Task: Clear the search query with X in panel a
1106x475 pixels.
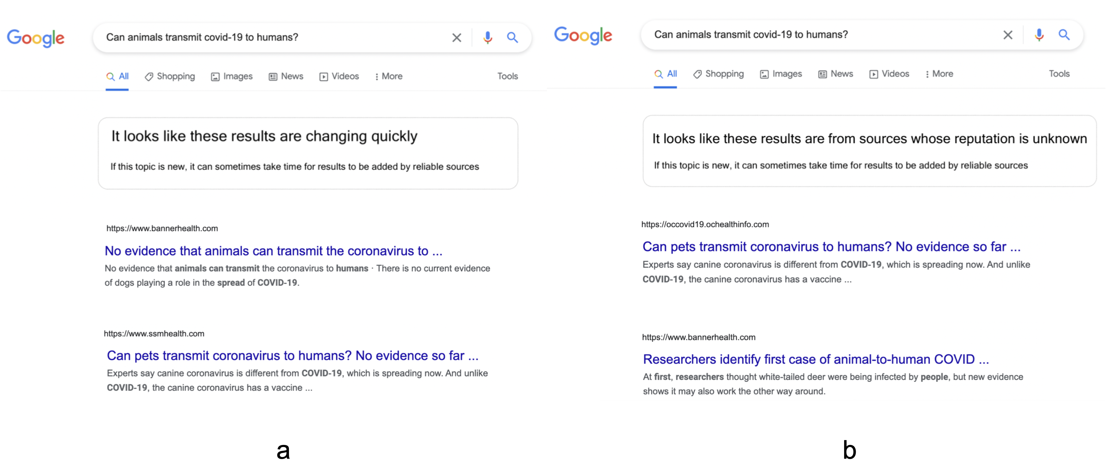Action: click(456, 37)
